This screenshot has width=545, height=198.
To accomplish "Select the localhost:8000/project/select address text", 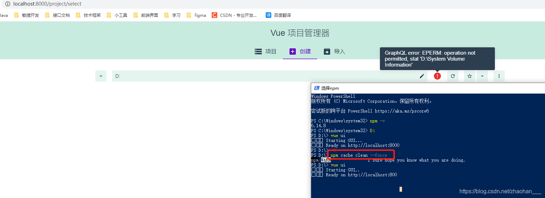I will 47,4.
